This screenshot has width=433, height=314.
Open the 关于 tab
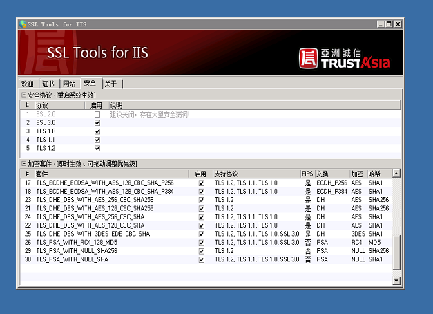[110, 84]
